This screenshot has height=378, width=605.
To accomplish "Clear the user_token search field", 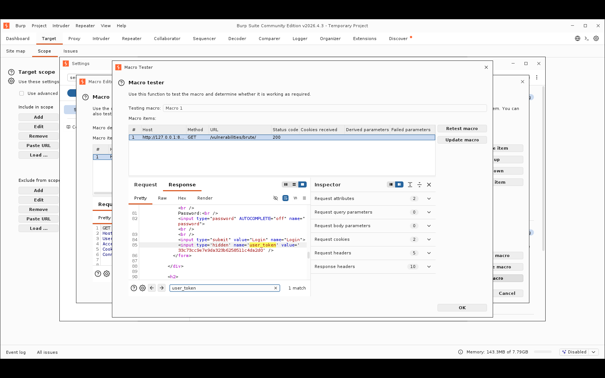I will [x=276, y=288].
